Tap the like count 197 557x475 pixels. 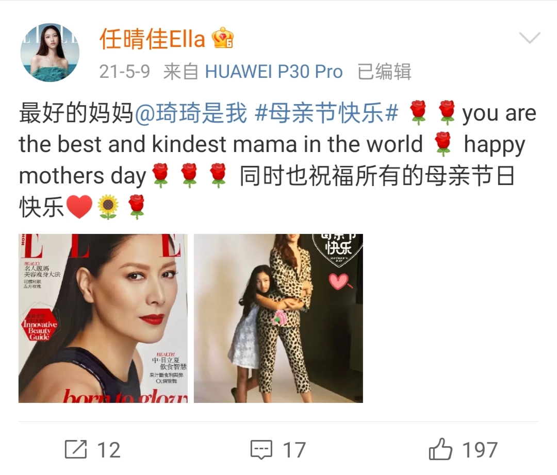(x=480, y=450)
